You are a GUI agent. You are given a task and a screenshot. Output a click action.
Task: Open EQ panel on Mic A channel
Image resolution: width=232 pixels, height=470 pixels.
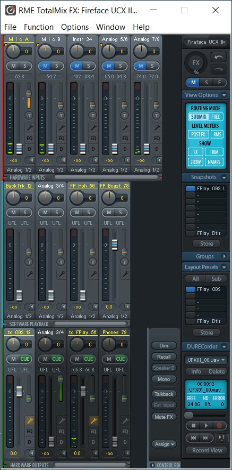point(29,138)
